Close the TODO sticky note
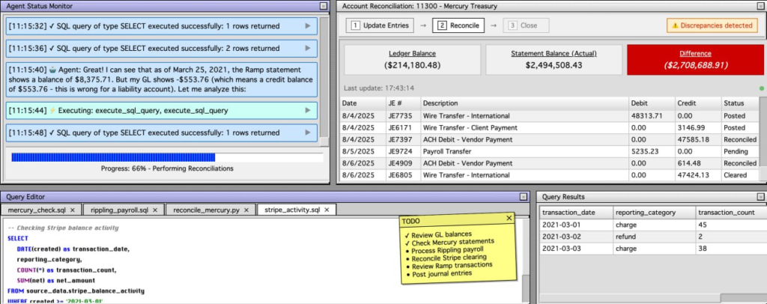The image size is (767, 304). (509, 219)
